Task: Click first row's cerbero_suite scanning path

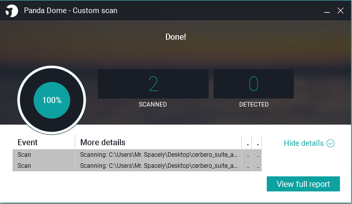Action: tap(159, 155)
